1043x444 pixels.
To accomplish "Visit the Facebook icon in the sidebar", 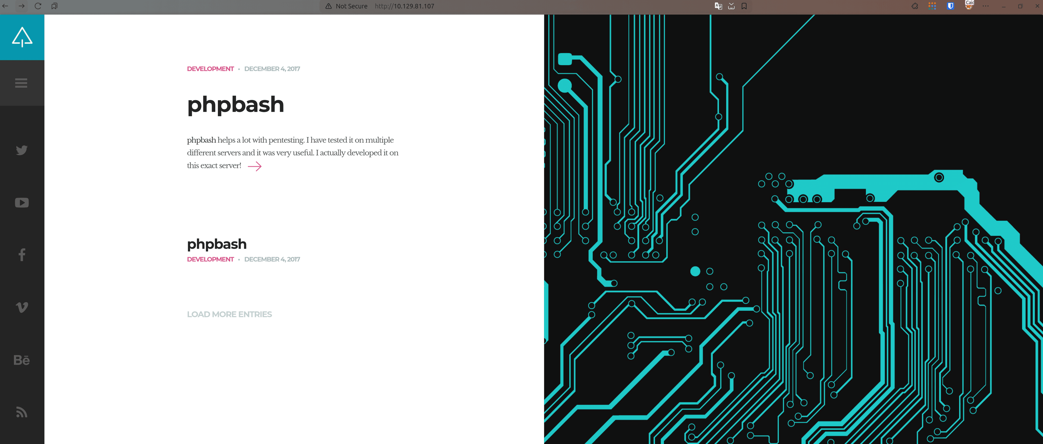I will (x=22, y=255).
